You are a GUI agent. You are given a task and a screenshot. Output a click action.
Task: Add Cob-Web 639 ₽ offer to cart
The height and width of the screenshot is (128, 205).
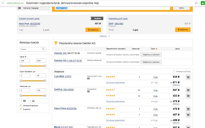pos(188,77)
